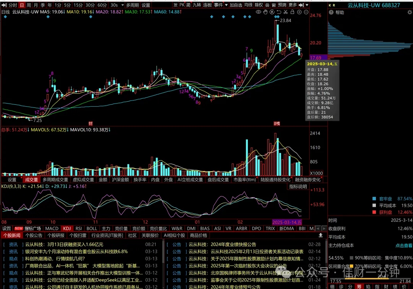Screen dimensions: 413x289
Task: Switch to the RSI indicator tab
Action: (x=78, y=229)
